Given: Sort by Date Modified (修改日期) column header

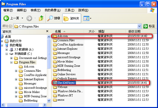Looking at the screenshot, I should [141, 31].
